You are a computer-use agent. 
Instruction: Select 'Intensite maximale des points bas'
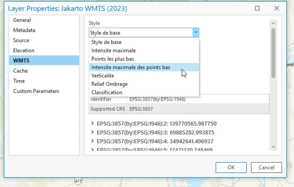point(131,67)
